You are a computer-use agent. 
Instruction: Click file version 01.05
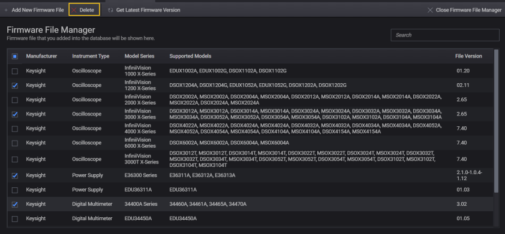[x=463, y=218]
